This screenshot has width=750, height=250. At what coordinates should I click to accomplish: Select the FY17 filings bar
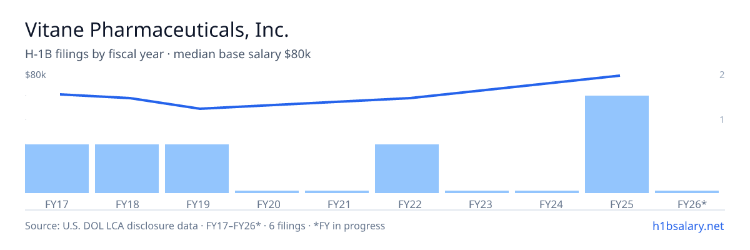[57, 169]
